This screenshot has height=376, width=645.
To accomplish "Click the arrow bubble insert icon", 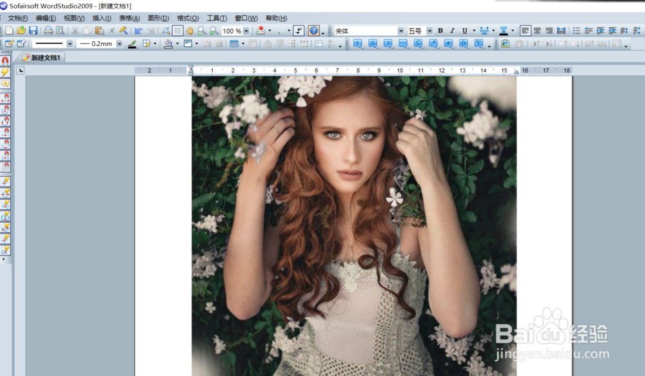I will pos(433,44).
